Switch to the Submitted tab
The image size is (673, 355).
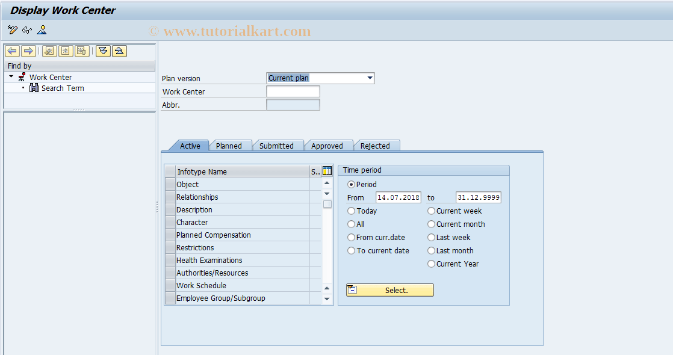pos(276,146)
